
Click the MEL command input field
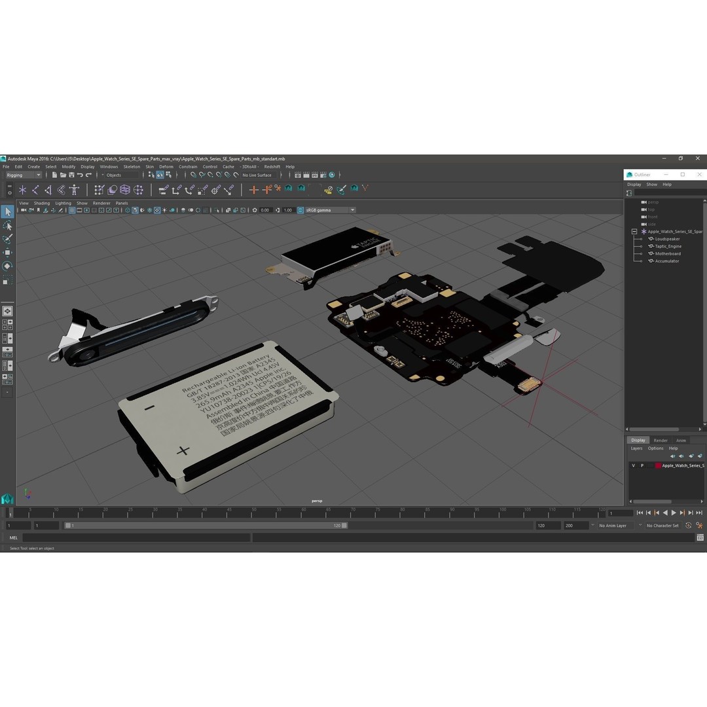coord(136,537)
